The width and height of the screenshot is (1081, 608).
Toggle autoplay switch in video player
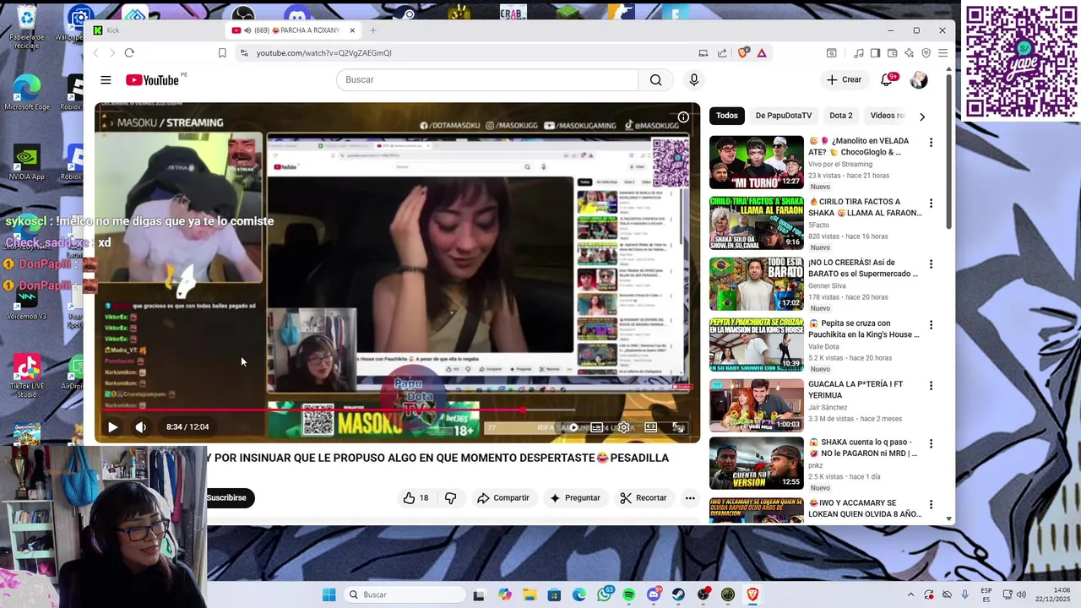572,427
